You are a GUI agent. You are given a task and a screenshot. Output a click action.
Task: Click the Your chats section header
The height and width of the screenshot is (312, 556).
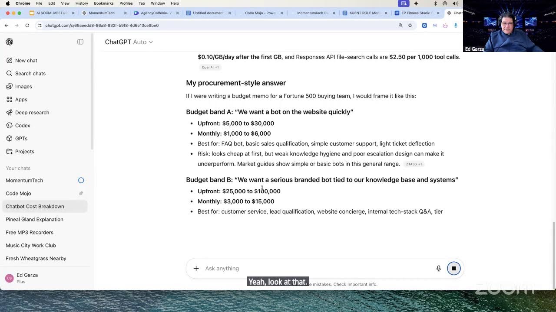point(18,168)
